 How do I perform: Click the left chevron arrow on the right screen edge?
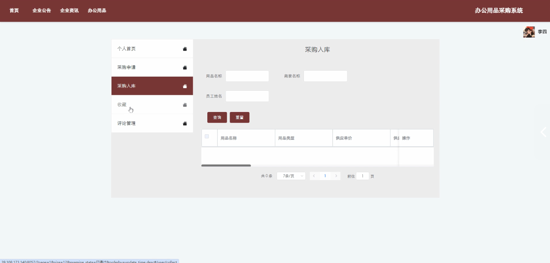pyautogui.click(x=544, y=132)
